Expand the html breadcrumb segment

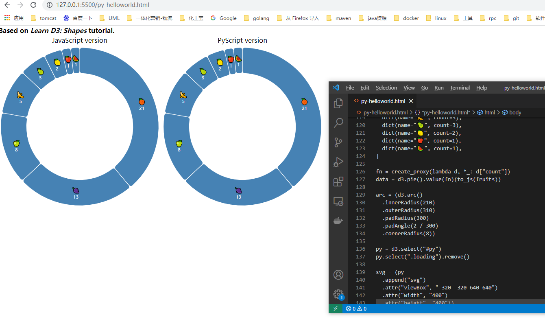[486, 112]
